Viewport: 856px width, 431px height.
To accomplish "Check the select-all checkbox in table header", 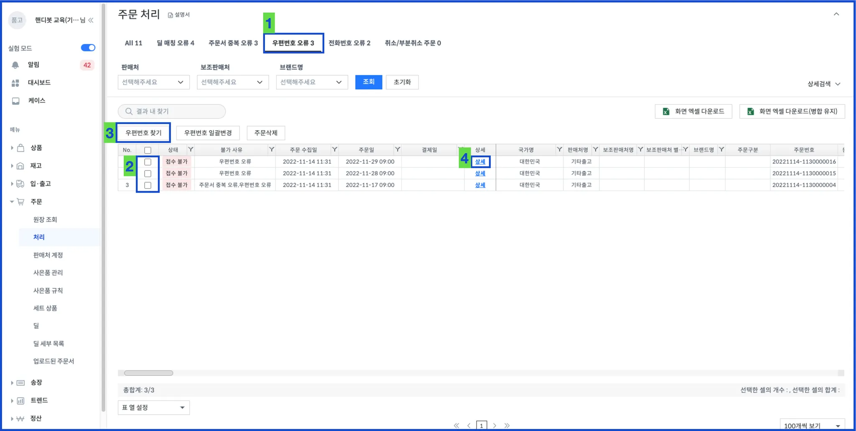I will pos(148,150).
